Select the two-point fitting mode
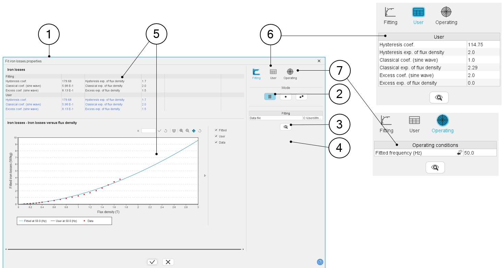 click(302, 97)
